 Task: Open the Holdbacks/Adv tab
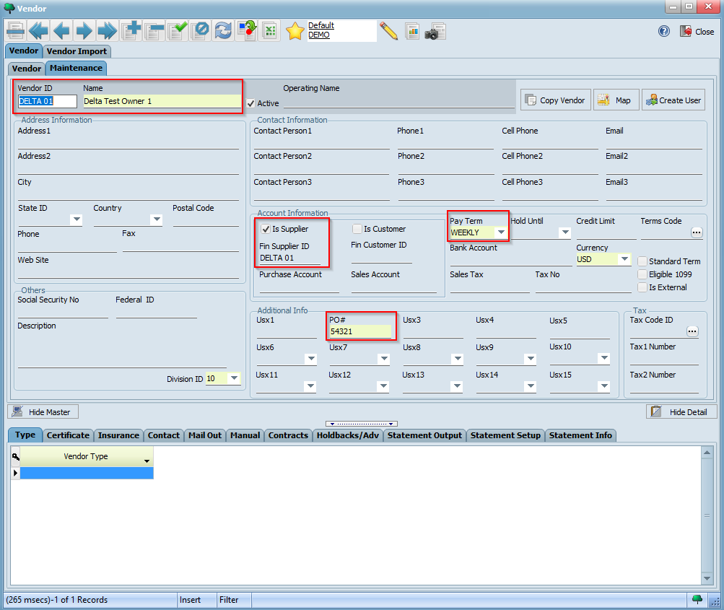point(348,435)
